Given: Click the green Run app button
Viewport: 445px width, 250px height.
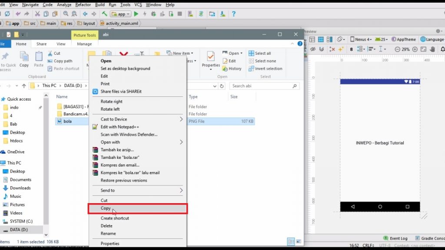Looking at the screenshot, I should (136, 14).
